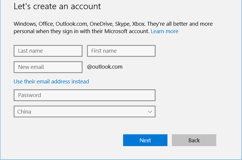Click the @outlook.com domain text
Screen dimensions: 242x160
click(x=105, y=67)
